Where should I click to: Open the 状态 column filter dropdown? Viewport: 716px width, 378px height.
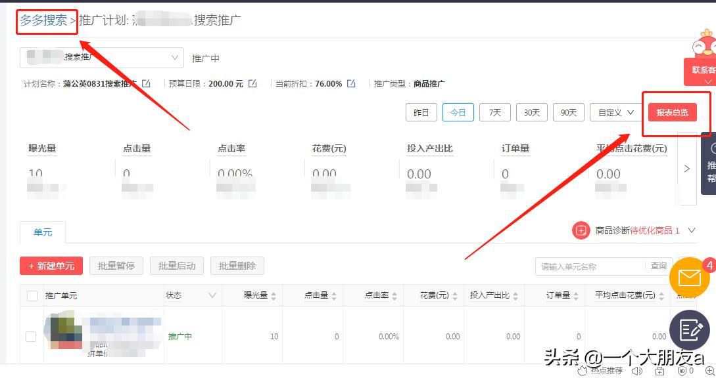[x=212, y=296]
